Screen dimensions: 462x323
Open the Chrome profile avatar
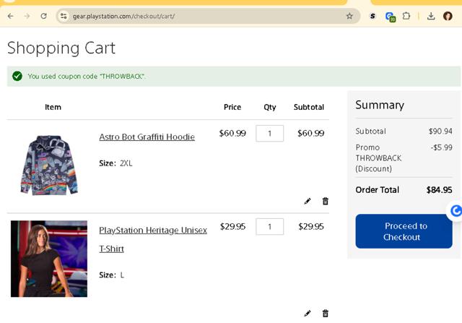pyautogui.click(x=448, y=16)
